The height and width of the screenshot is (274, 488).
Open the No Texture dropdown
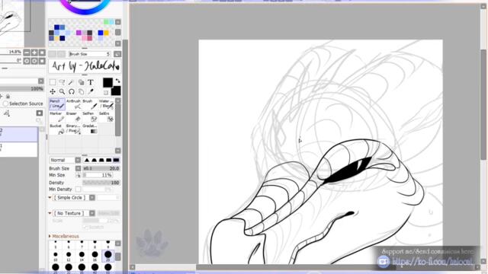coord(92,213)
